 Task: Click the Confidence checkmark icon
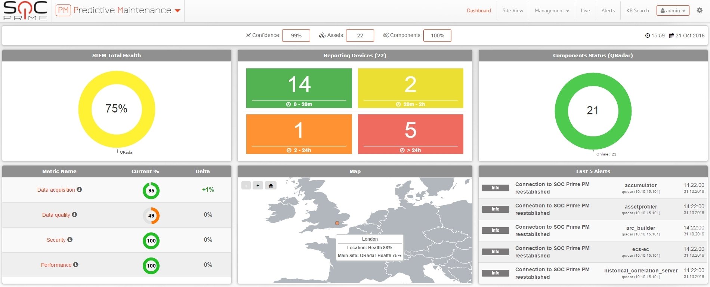248,35
